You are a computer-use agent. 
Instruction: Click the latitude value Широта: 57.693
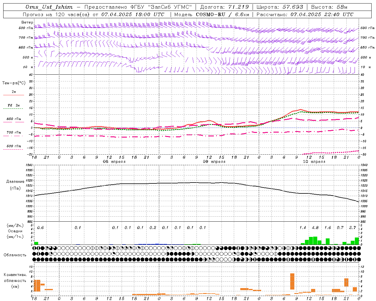point(280,7)
